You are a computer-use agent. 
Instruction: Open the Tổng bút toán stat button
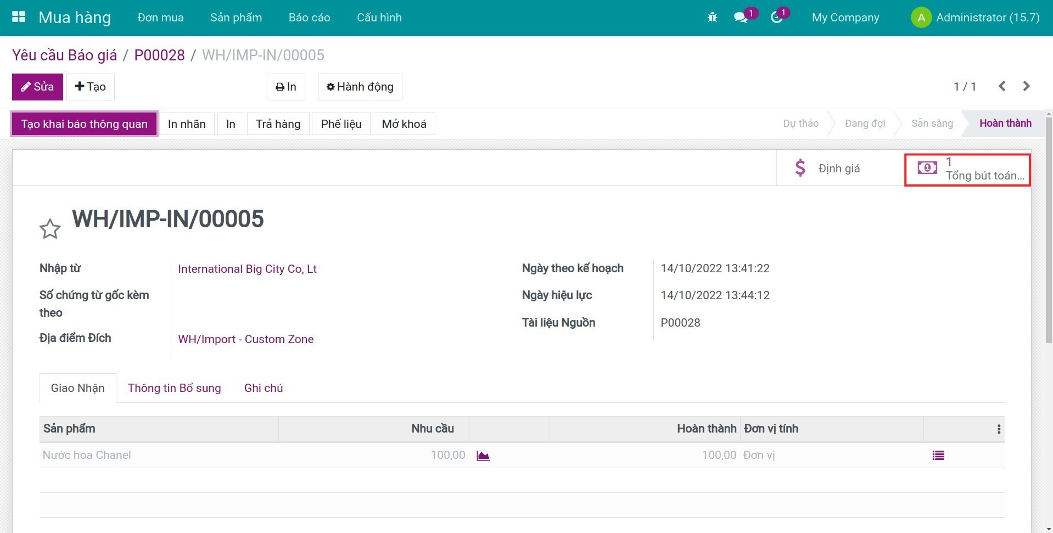967,169
